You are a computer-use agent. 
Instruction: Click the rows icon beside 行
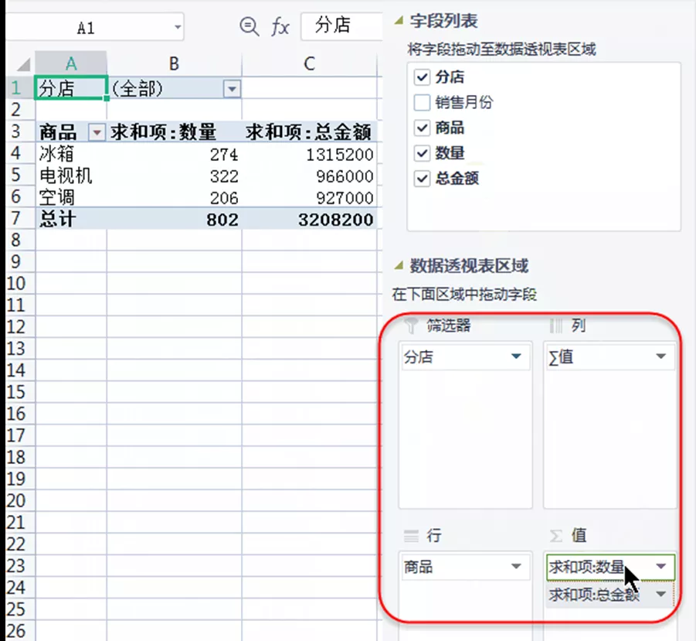point(411,536)
